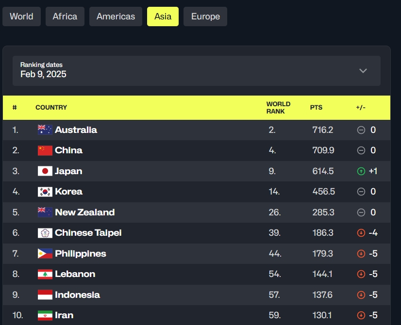Open the Africa rankings tab
Viewport: 401px width, 325px height.
65,16
